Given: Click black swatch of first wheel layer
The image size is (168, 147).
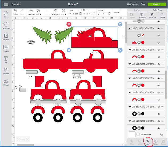Looking at the screenshot, I should pos(143,114).
